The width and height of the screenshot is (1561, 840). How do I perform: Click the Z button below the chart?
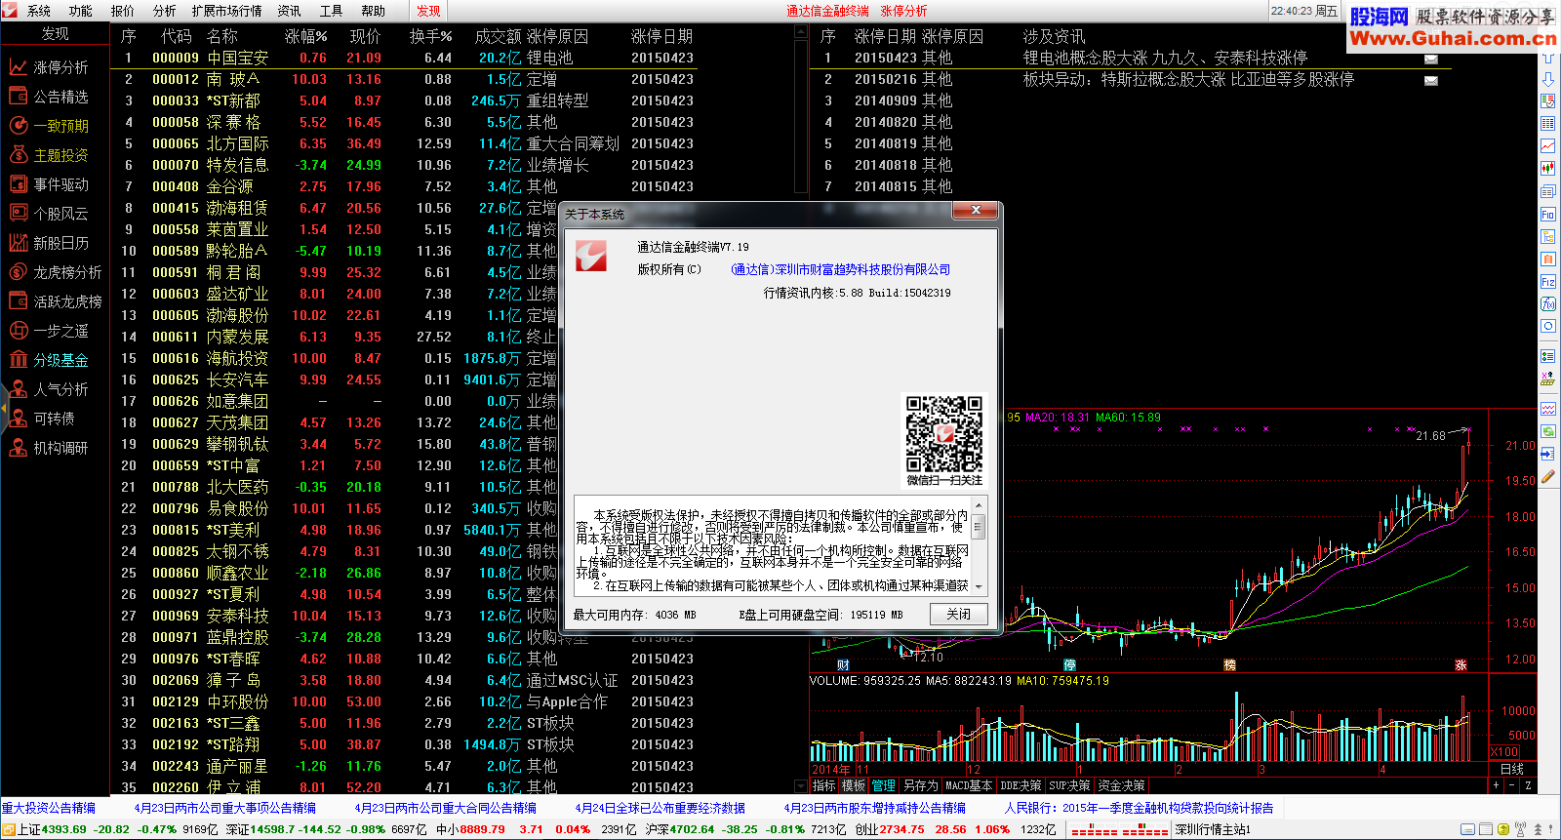tap(1528, 785)
